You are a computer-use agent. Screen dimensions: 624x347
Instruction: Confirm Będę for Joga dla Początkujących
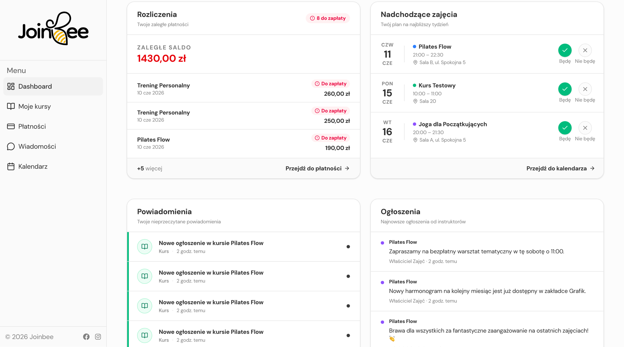(565, 128)
